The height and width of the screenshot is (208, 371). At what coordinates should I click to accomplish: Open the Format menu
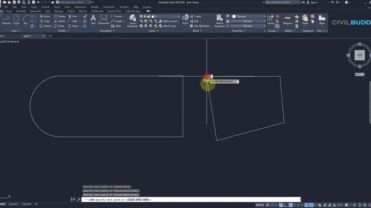click(x=45, y=7)
